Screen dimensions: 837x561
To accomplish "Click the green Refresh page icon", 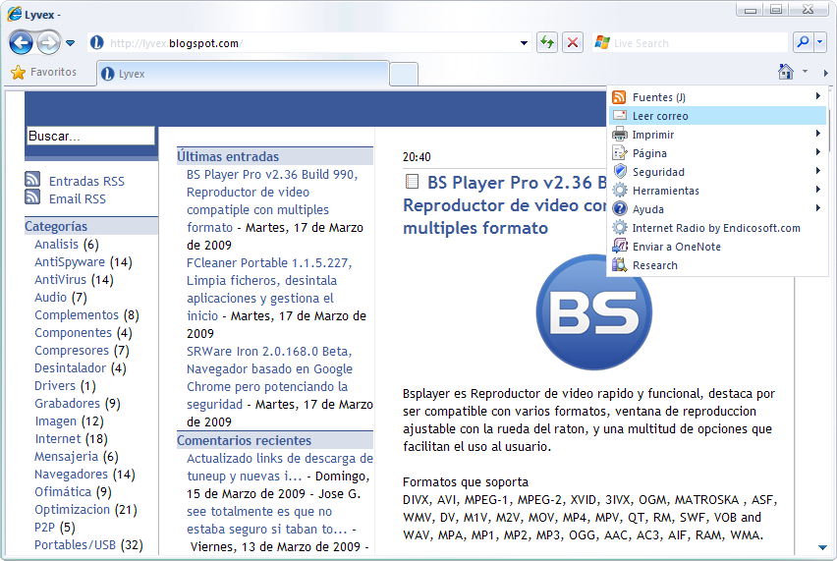I will click(547, 42).
